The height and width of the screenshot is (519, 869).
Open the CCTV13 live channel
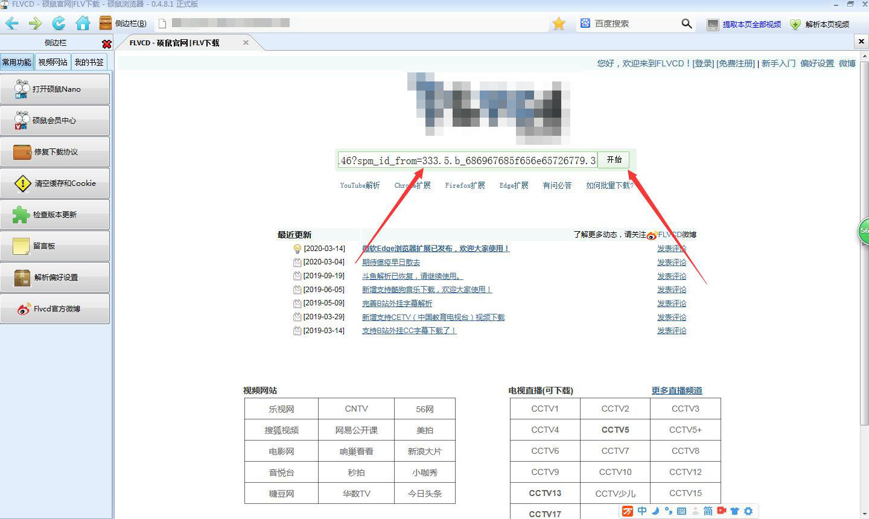point(545,493)
